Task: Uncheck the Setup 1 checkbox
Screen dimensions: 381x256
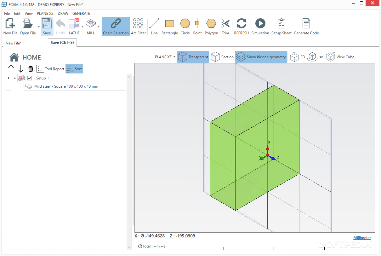Action: pos(30,78)
